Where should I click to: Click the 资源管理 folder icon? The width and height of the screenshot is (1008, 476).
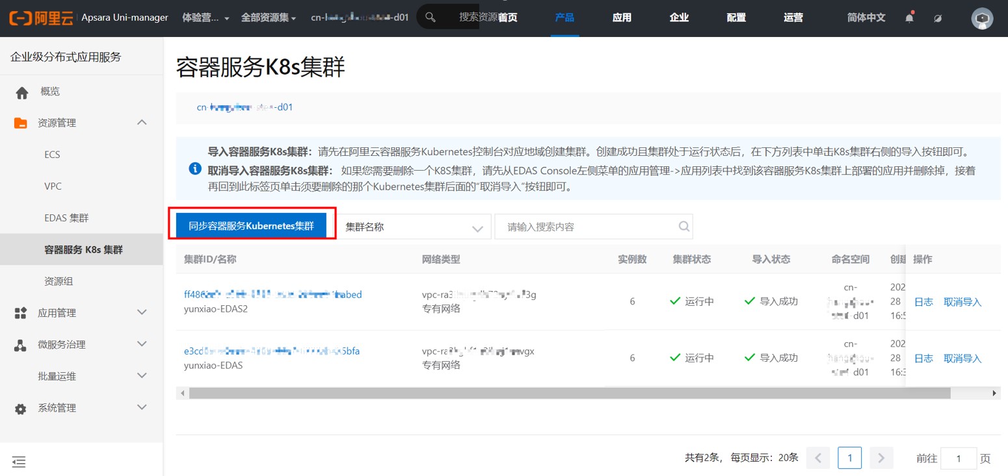(21, 123)
